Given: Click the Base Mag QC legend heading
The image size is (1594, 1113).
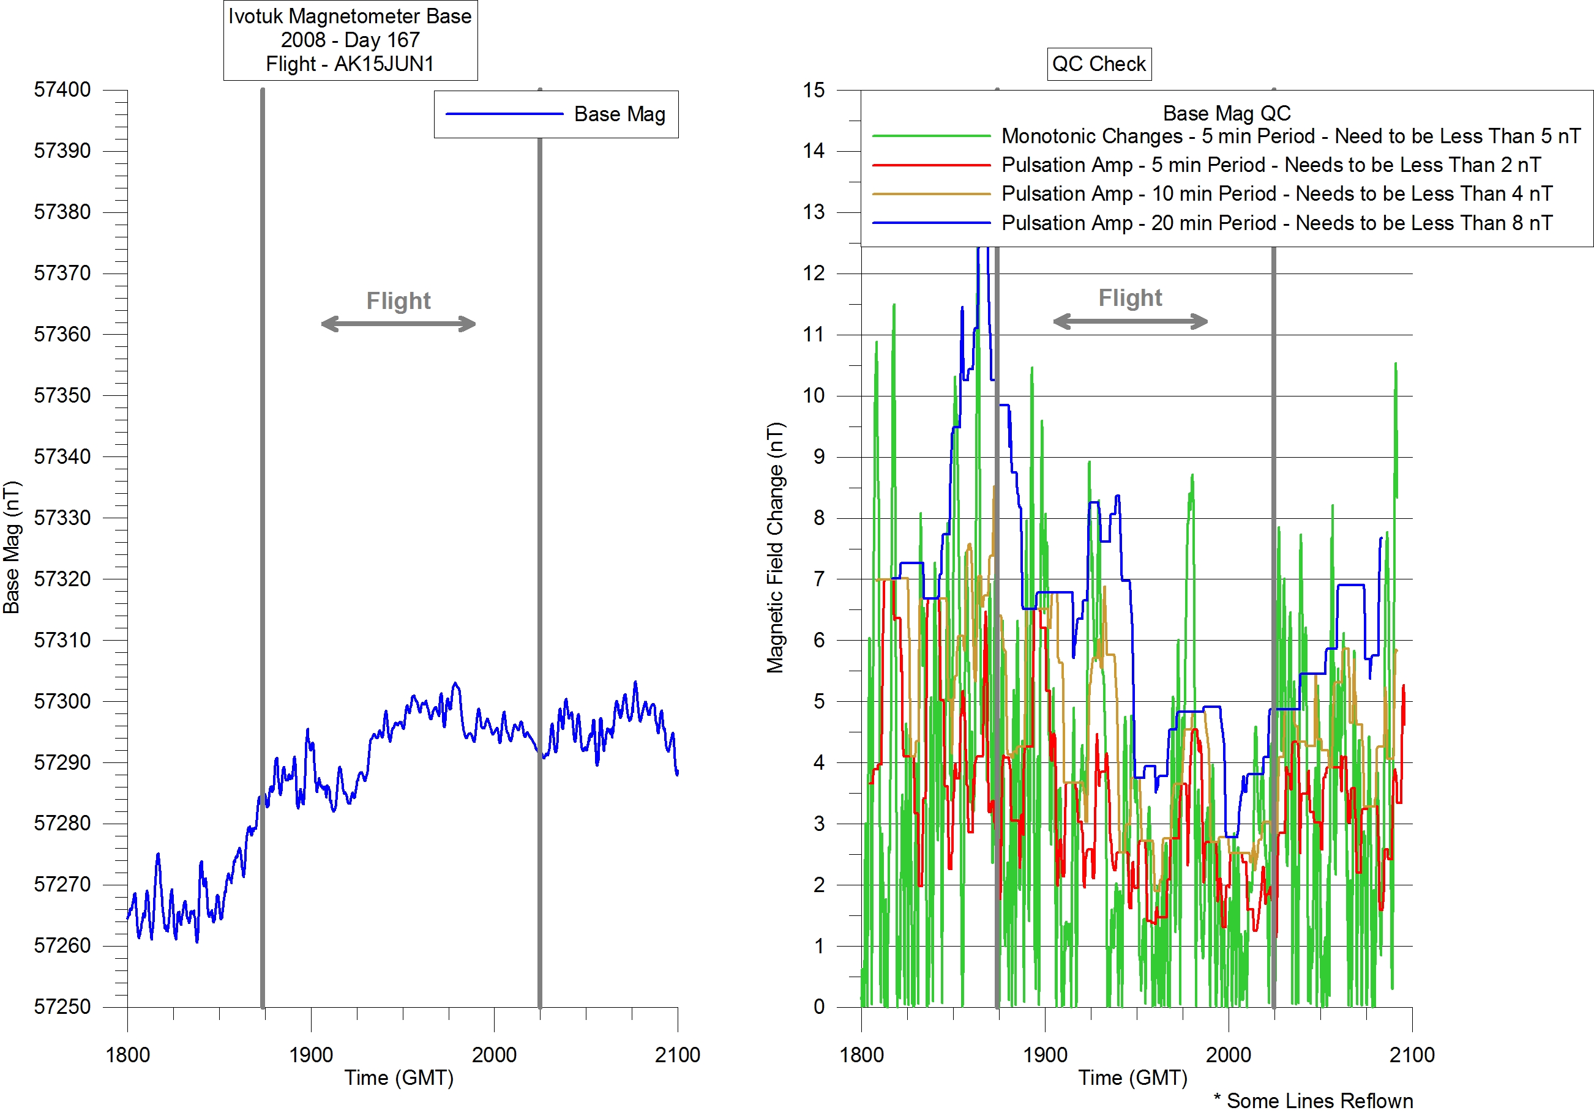Looking at the screenshot, I should pyautogui.click(x=1226, y=113).
